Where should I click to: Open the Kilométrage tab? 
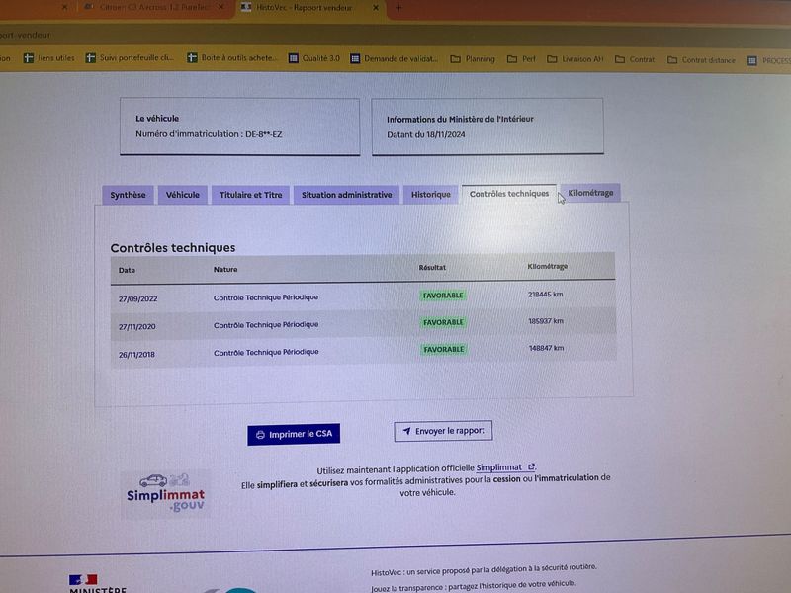coord(590,193)
